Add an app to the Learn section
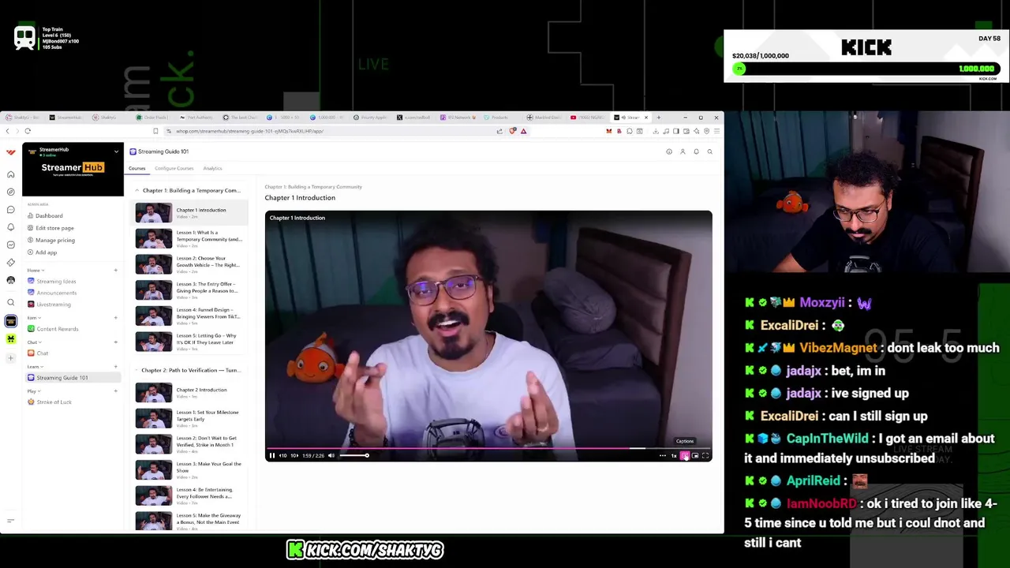 [x=115, y=367]
